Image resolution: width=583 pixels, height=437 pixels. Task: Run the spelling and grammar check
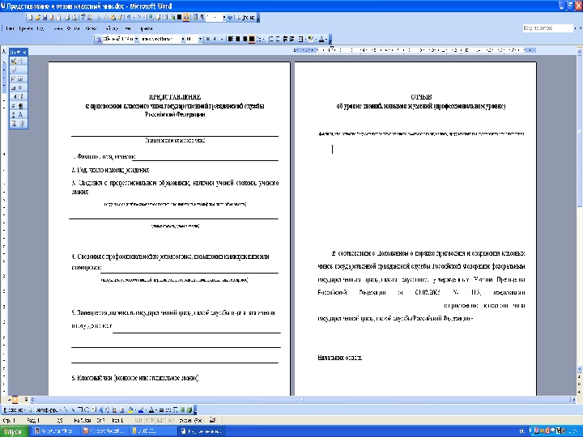click(83, 18)
